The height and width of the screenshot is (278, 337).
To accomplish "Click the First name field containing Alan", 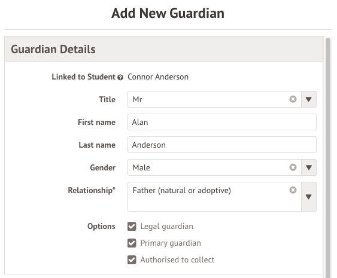I will click(x=222, y=122).
